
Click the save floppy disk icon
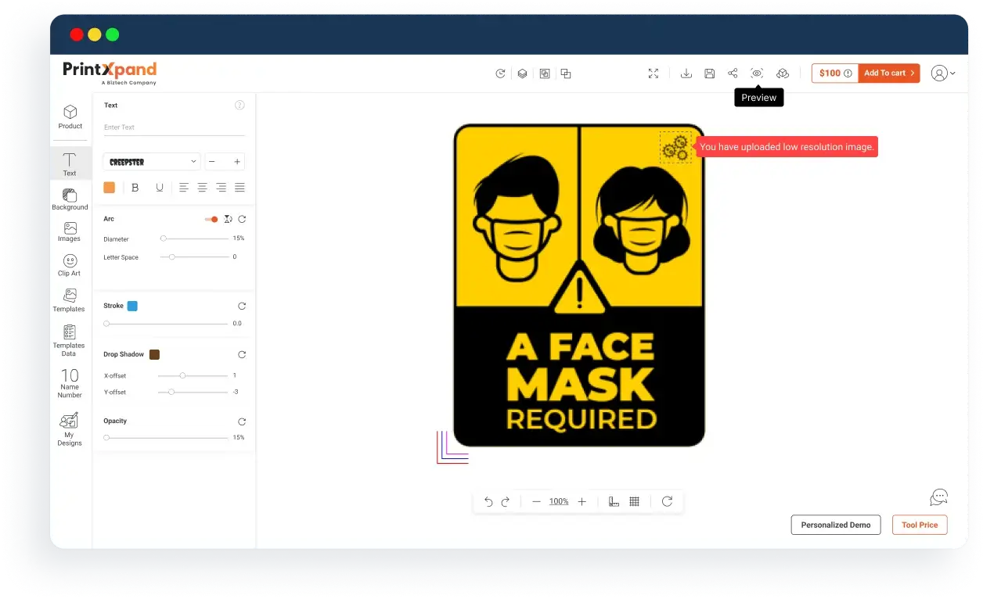(x=709, y=74)
